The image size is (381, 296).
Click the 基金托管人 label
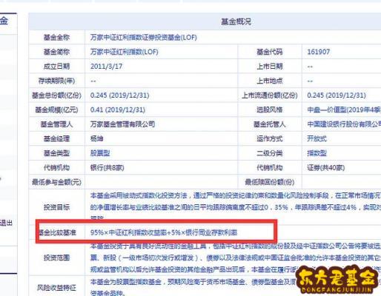[270, 124]
